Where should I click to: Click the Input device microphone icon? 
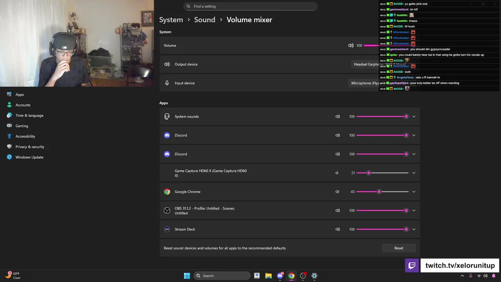167,83
